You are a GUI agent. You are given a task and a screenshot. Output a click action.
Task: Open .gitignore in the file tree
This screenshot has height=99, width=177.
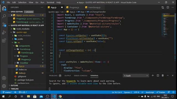22,76
